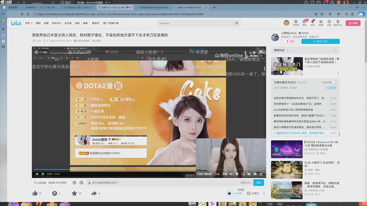Play playlist item with duration 20:16
This screenshot has width=367, height=206.
pos(305,98)
